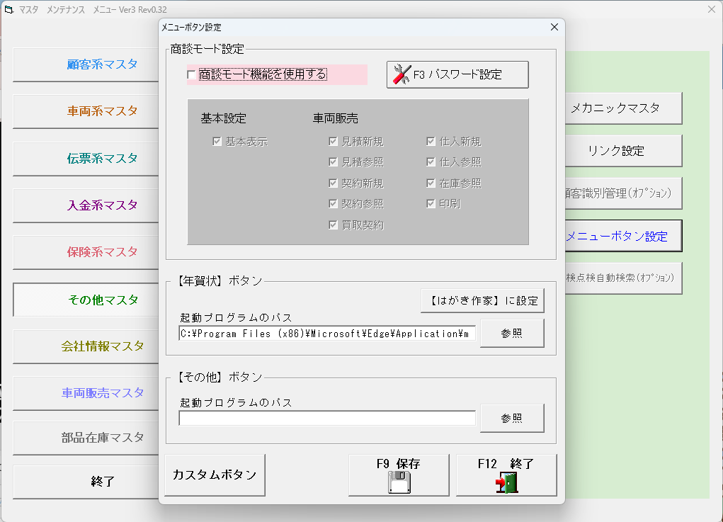Screen dimensions: 723x522
Task: Toggle the 契約新規 checkbox
Action: (333, 183)
